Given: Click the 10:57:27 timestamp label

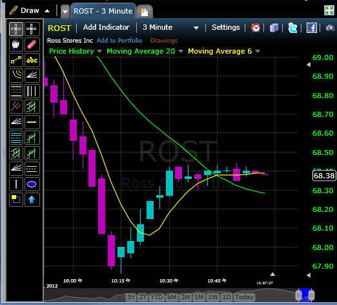Looking at the screenshot, I should [x=265, y=283].
